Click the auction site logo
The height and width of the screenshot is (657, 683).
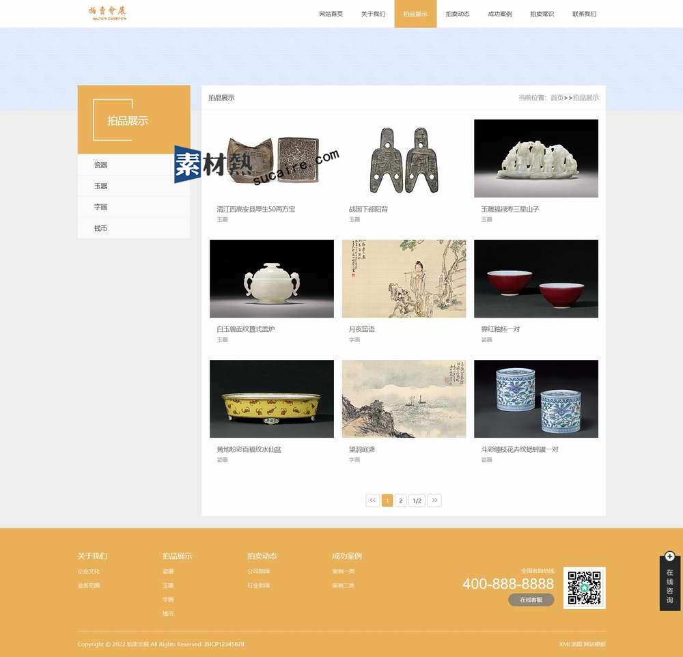107,13
